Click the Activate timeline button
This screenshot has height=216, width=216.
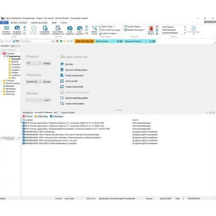point(47,82)
